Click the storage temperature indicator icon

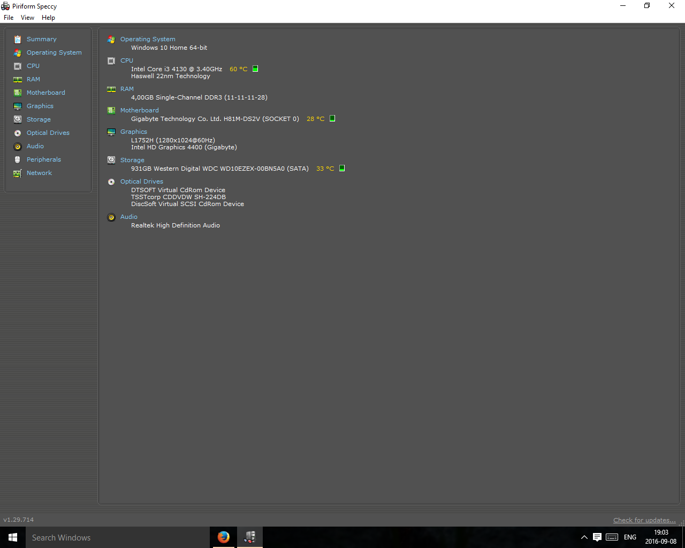coord(342,168)
